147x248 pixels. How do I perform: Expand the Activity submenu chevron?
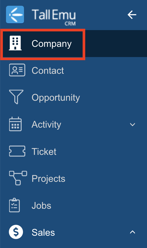[x=132, y=125]
